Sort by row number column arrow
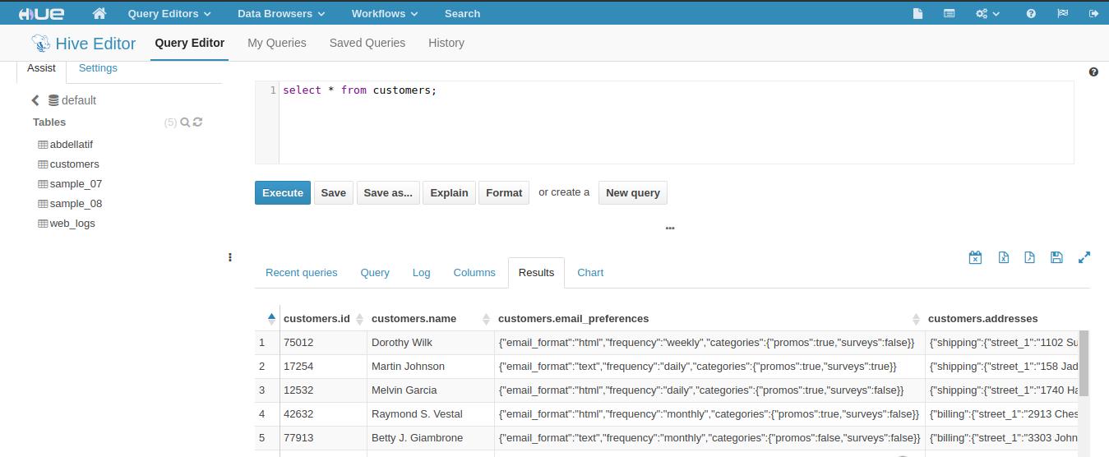1109x457 pixels. (271, 319)
